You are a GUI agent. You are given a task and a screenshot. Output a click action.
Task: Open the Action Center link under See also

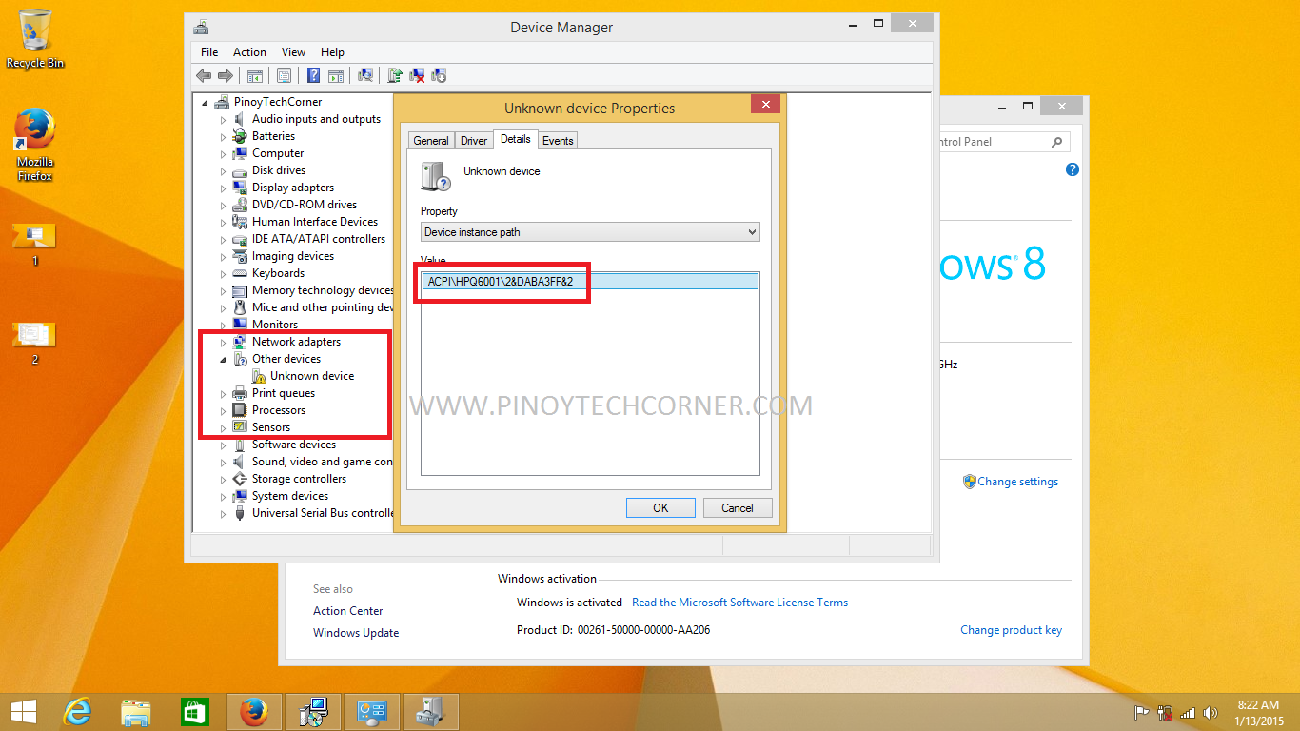point(348,611)
